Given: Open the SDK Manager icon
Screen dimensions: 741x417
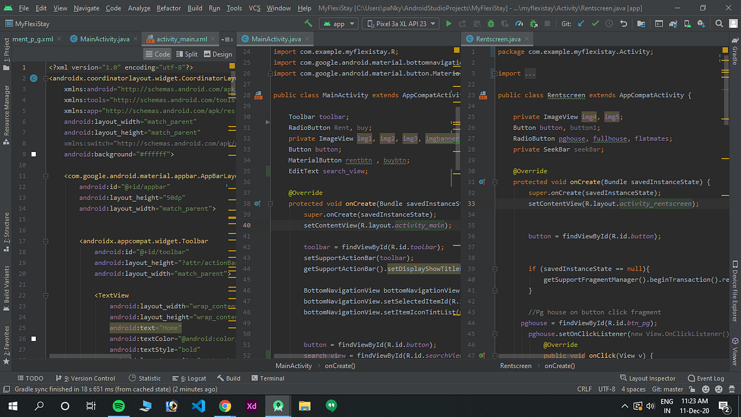Looking at the screenshot, I should [x=701, y=23].
